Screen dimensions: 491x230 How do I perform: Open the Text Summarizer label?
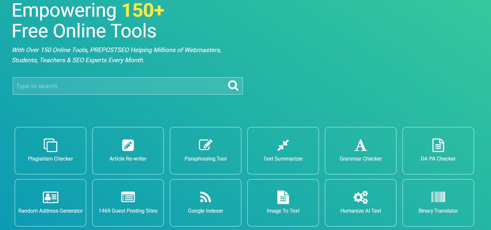(283, 159)
